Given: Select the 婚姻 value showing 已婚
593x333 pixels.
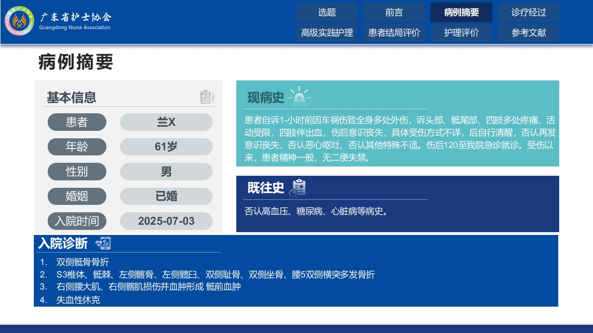Looking at the screenshot, I should coord(166,196).
